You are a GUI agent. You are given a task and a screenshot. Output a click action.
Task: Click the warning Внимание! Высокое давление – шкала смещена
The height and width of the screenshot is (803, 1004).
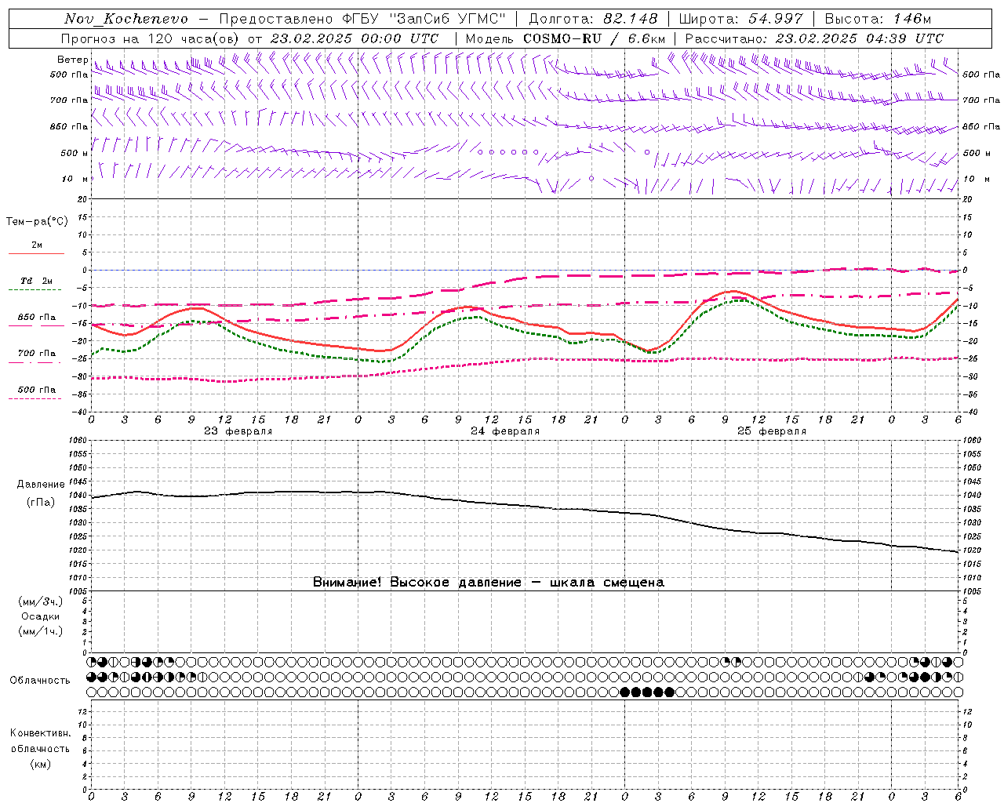[489, 583]
